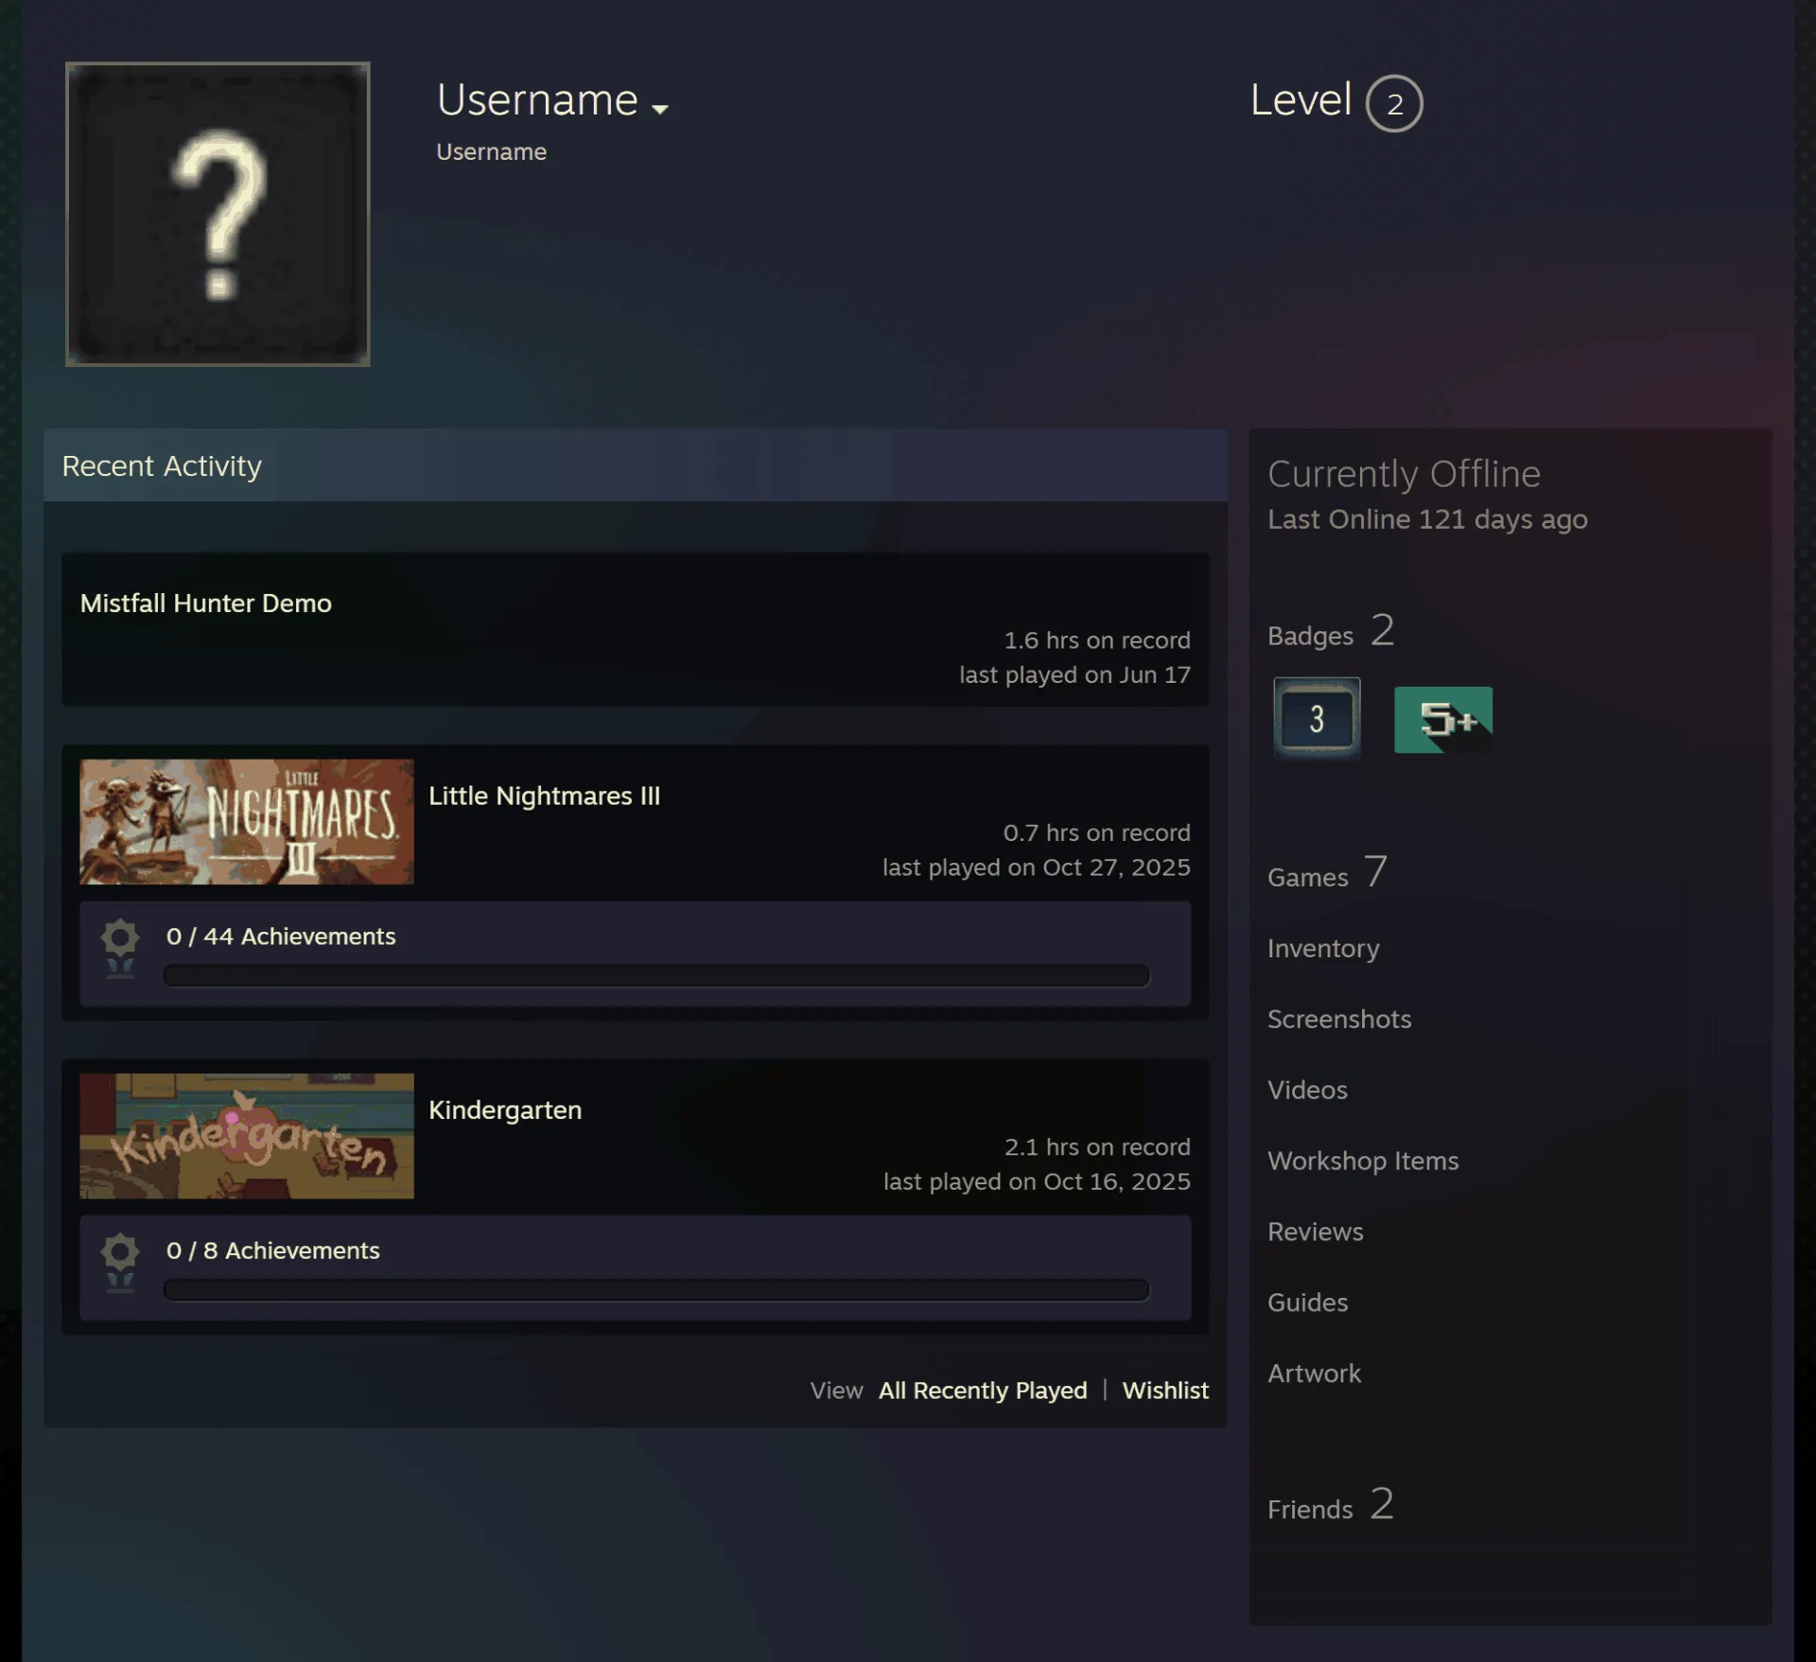This screenshot has width=1816, height=1662.
Task: View 0 / 8 Achievements for Kindergarten
Action: 273,1251
